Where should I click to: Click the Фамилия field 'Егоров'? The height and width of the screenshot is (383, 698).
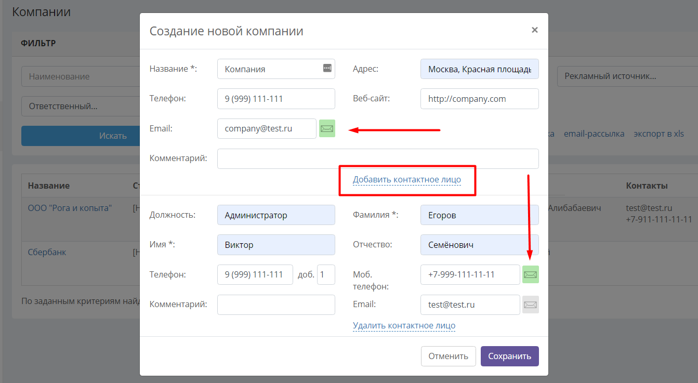pyautogui.click(x=480, y=215)
